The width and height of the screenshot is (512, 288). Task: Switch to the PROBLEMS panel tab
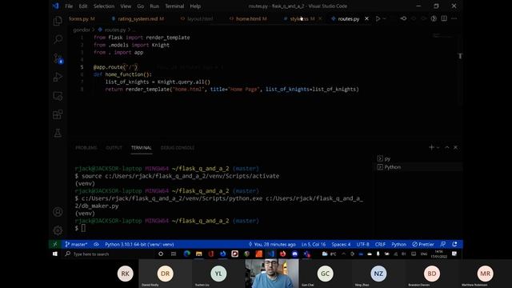click(86, 148)
